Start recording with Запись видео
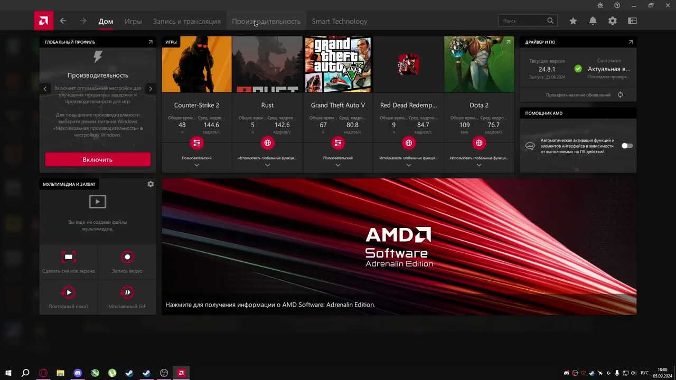The image size is (676, 380). (x=127, y=262)
